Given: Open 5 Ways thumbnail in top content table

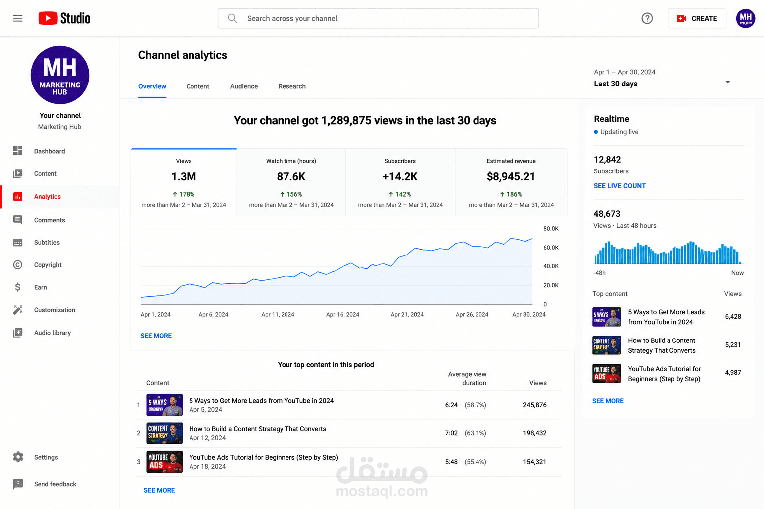Looking at the screenshot, I should [165, 405].
